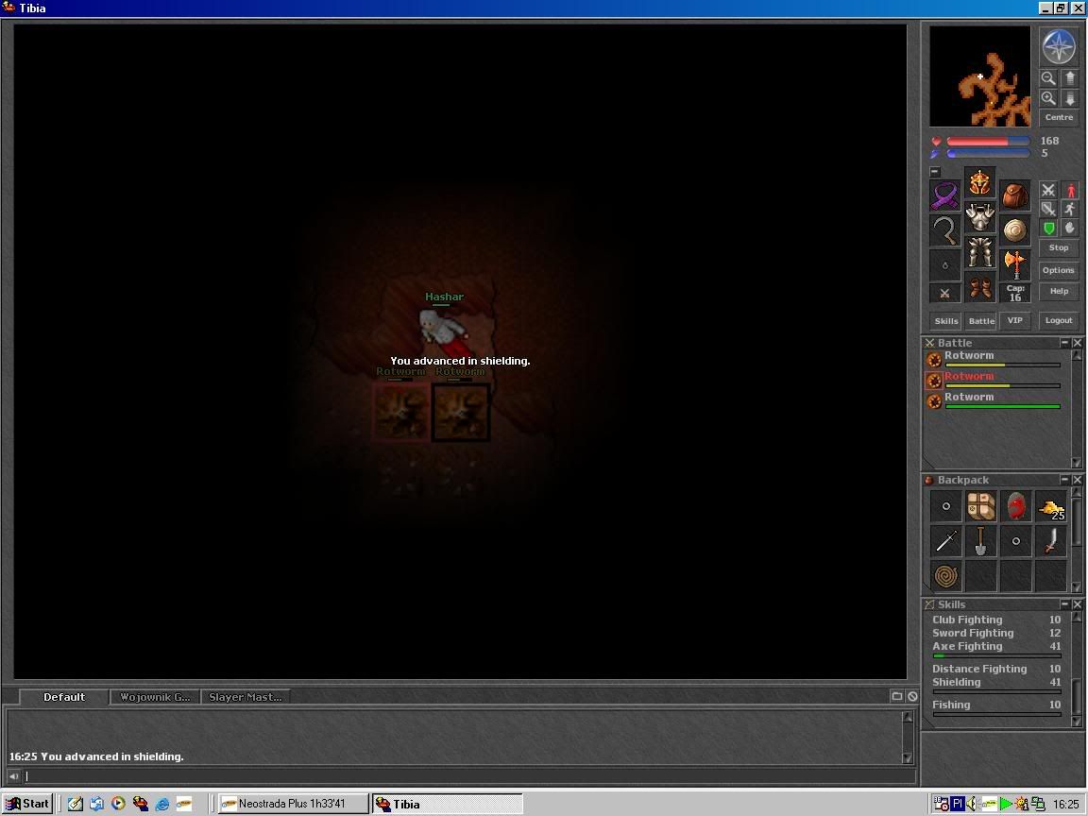Switch to Slayer Mast... chat tab
Image resolution: width=1088 pixels, height=816 pixels.
coord(245,697)
